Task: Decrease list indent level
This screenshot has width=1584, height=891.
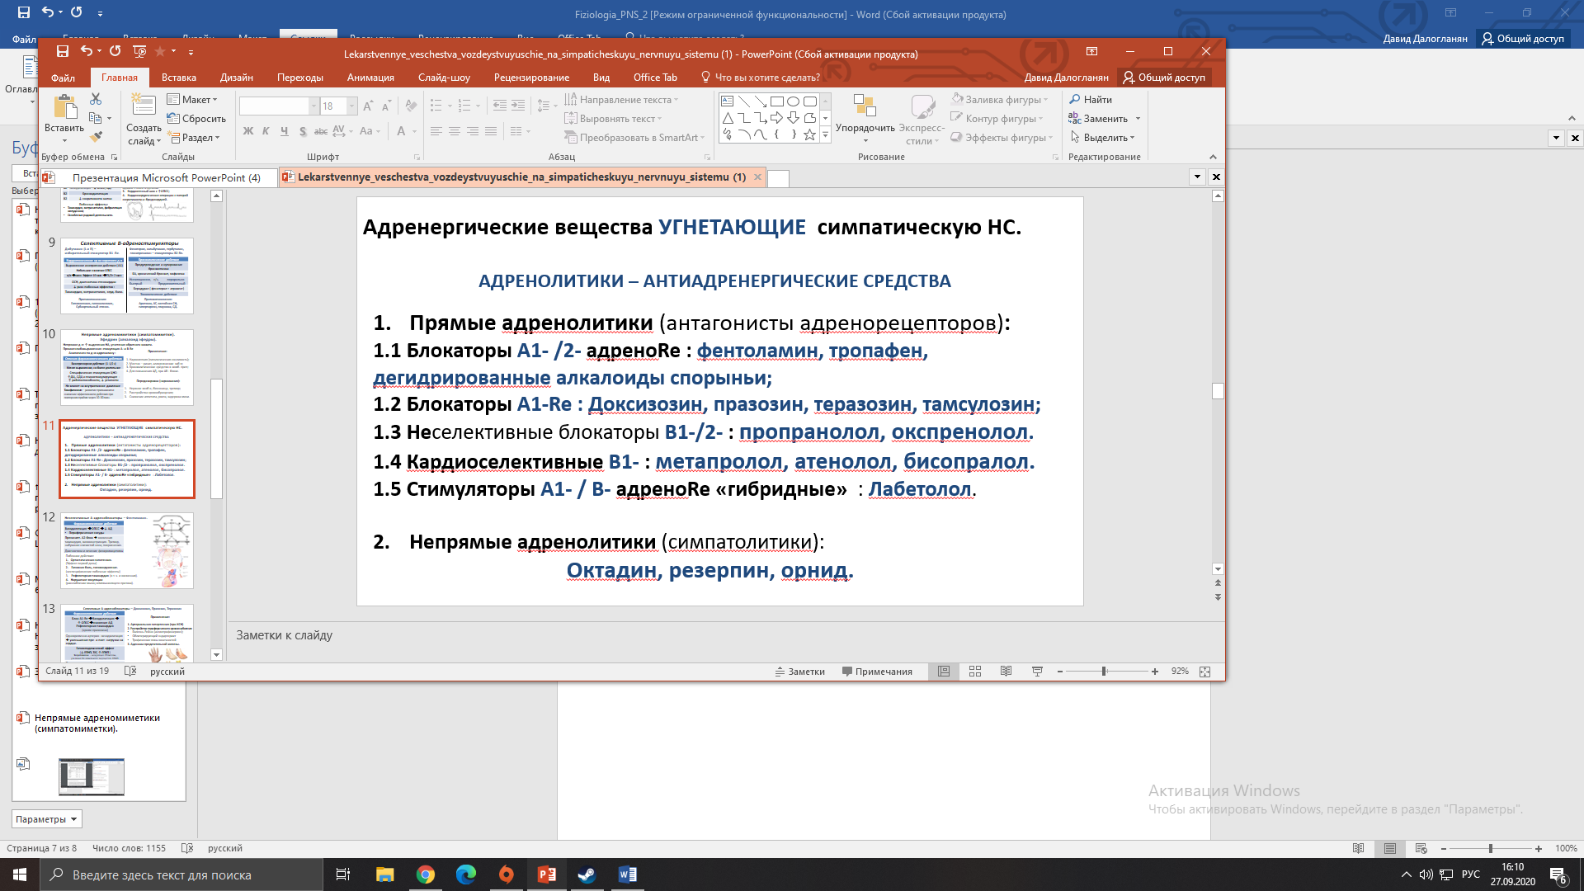Action: point(500,106)
